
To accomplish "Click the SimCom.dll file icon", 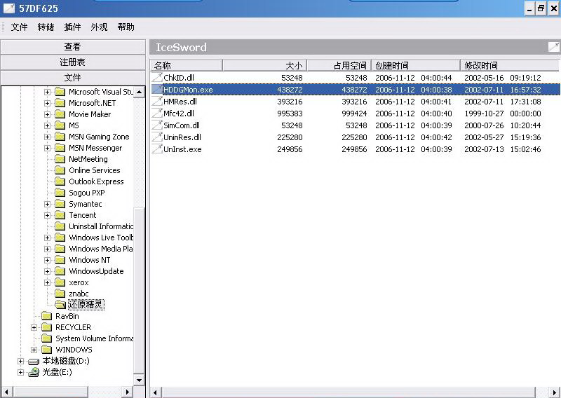I will click(156, 125).
